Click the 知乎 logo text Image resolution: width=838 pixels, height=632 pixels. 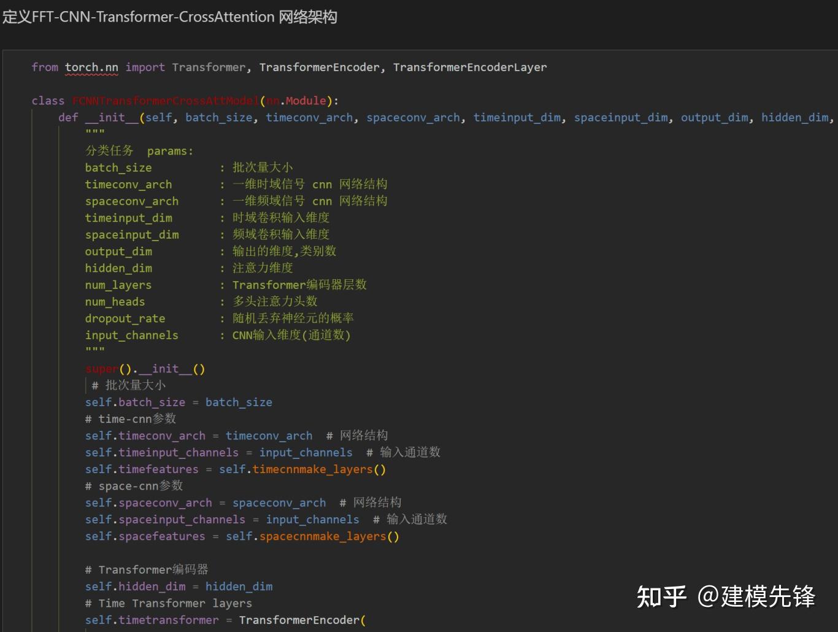tap(661, 595)
